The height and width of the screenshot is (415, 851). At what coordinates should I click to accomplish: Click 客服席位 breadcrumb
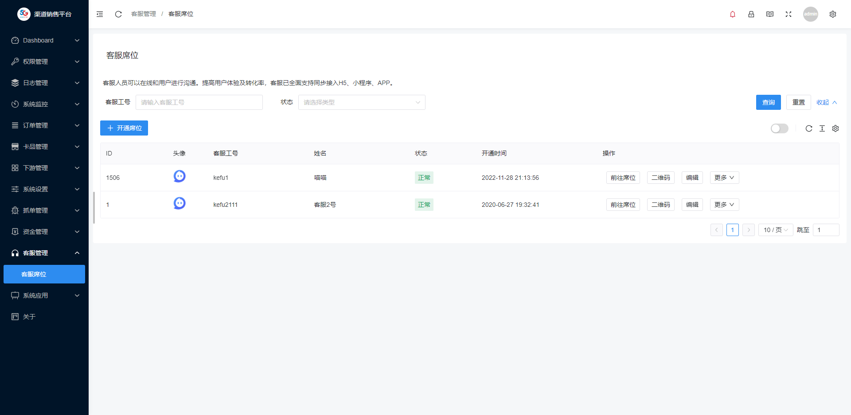[x=181, y=14]
